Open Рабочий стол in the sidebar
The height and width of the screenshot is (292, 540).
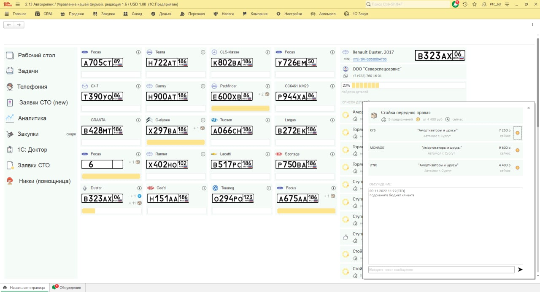click(x=36, y=55)
